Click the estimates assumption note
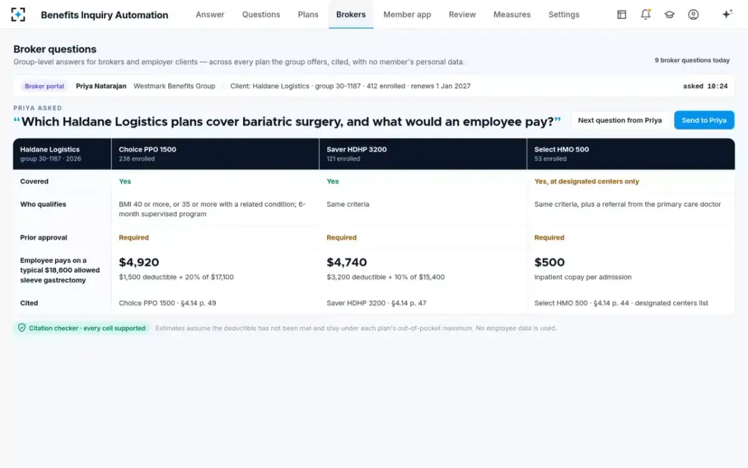 pyautogui.click(x=356, y=328)
